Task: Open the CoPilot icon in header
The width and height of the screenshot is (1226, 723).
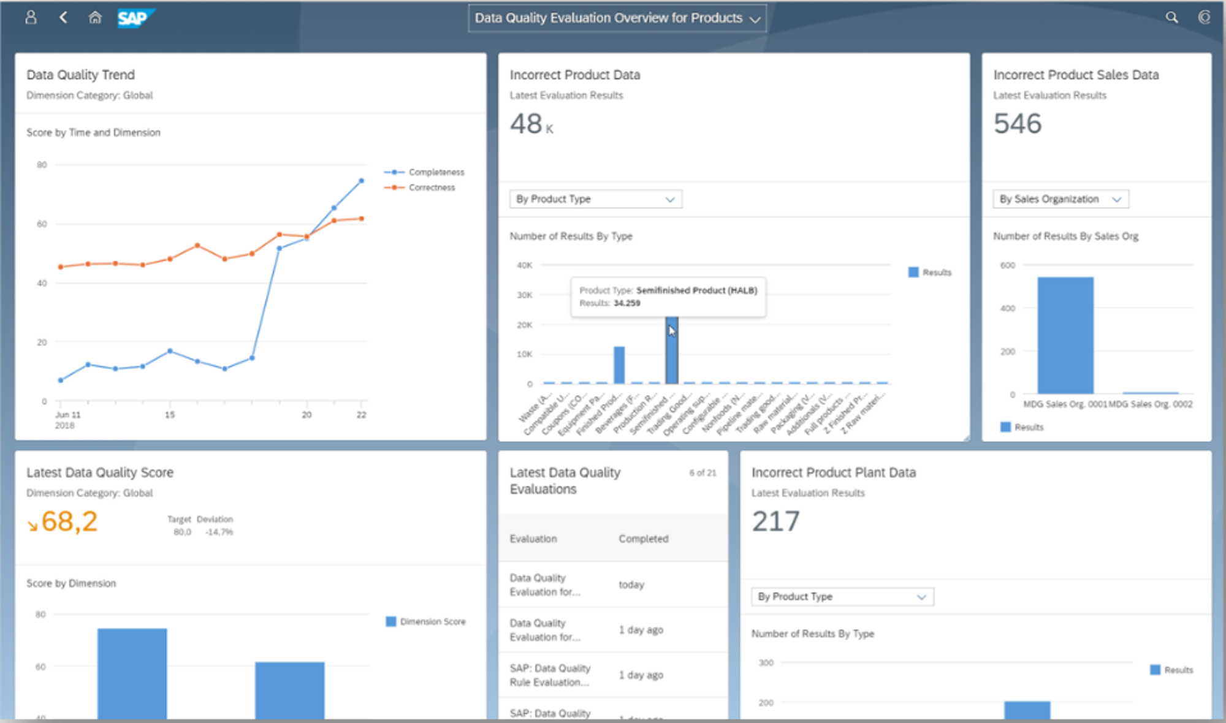Action: [1205, 18]
